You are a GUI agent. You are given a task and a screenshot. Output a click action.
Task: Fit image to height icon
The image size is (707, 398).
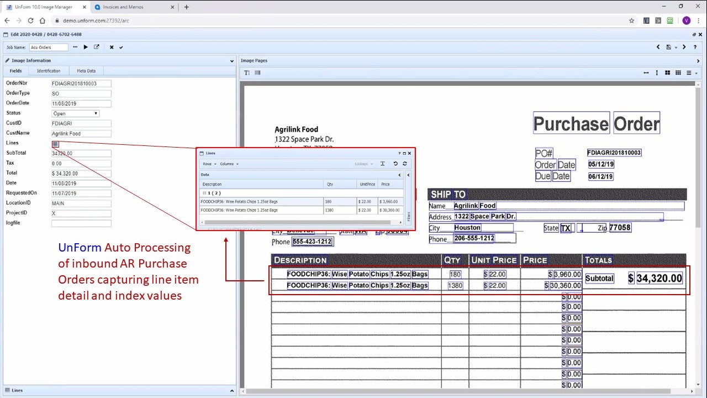(x=657, y=73)
